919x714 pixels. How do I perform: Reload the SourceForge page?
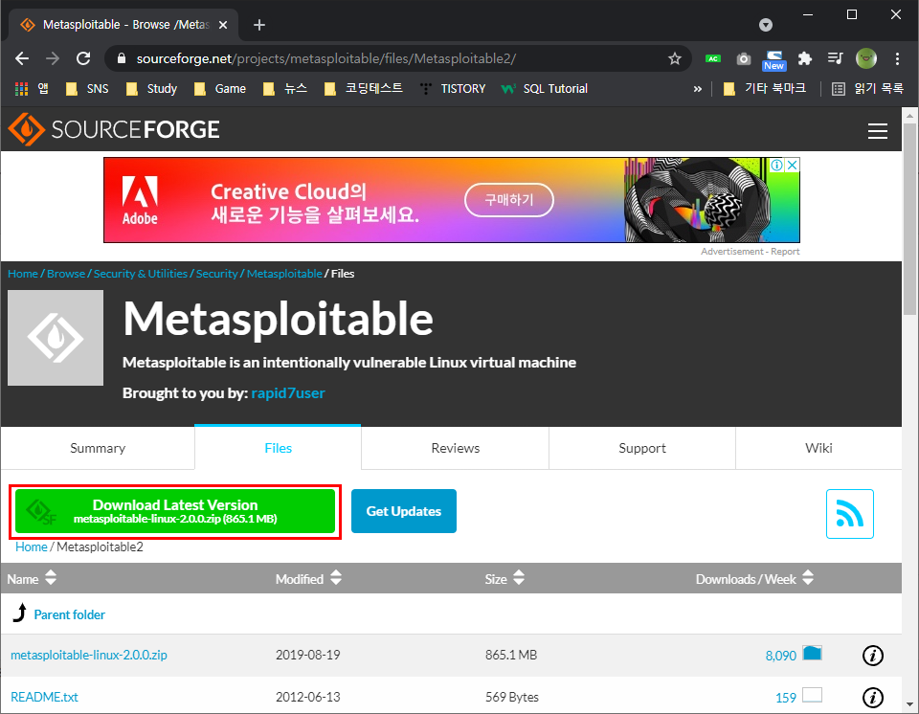tap(83, 58)
